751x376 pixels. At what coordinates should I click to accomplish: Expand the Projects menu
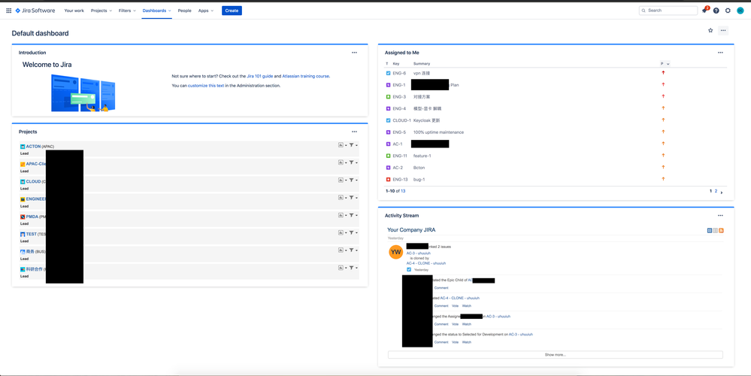click(101, 11)
